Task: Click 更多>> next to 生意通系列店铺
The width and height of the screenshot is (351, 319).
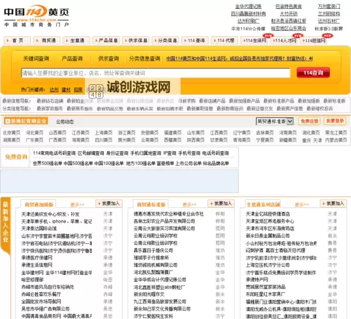Action: coord(302,205)
